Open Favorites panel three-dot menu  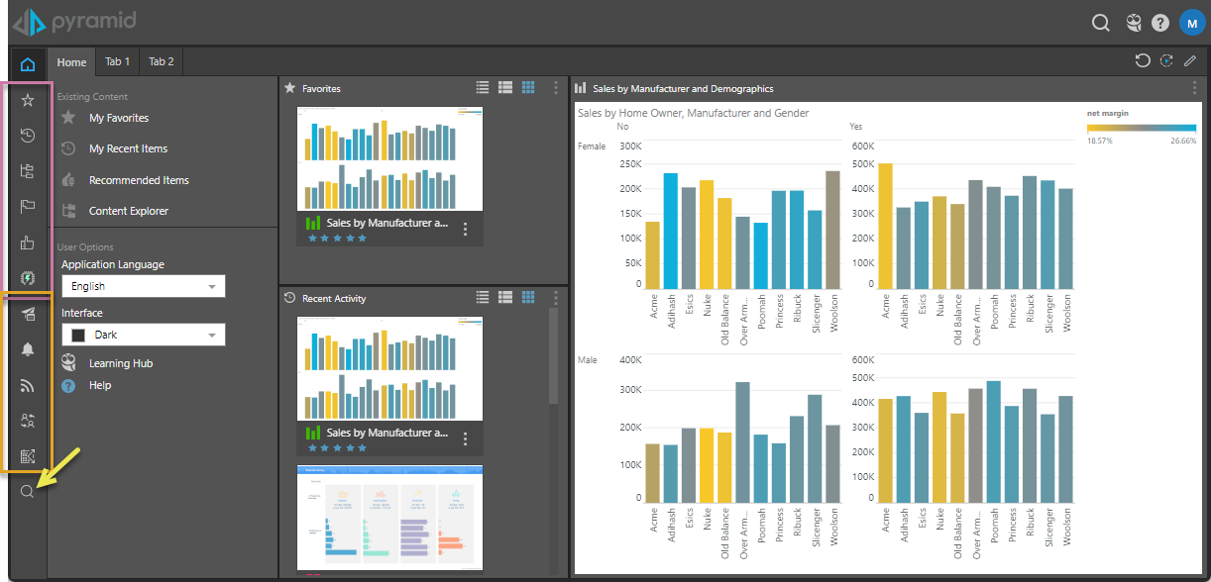pos(555,87)
